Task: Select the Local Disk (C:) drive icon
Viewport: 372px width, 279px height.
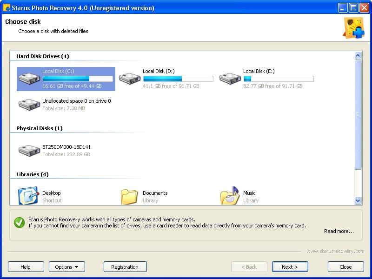Action: coord(29,78)
